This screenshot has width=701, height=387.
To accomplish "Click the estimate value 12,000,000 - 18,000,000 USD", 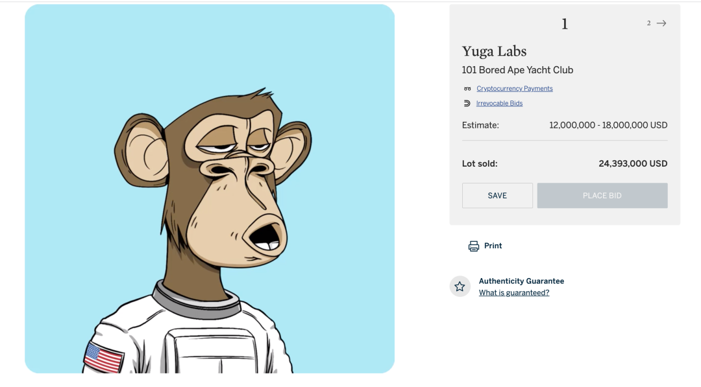I will point(608,125).
